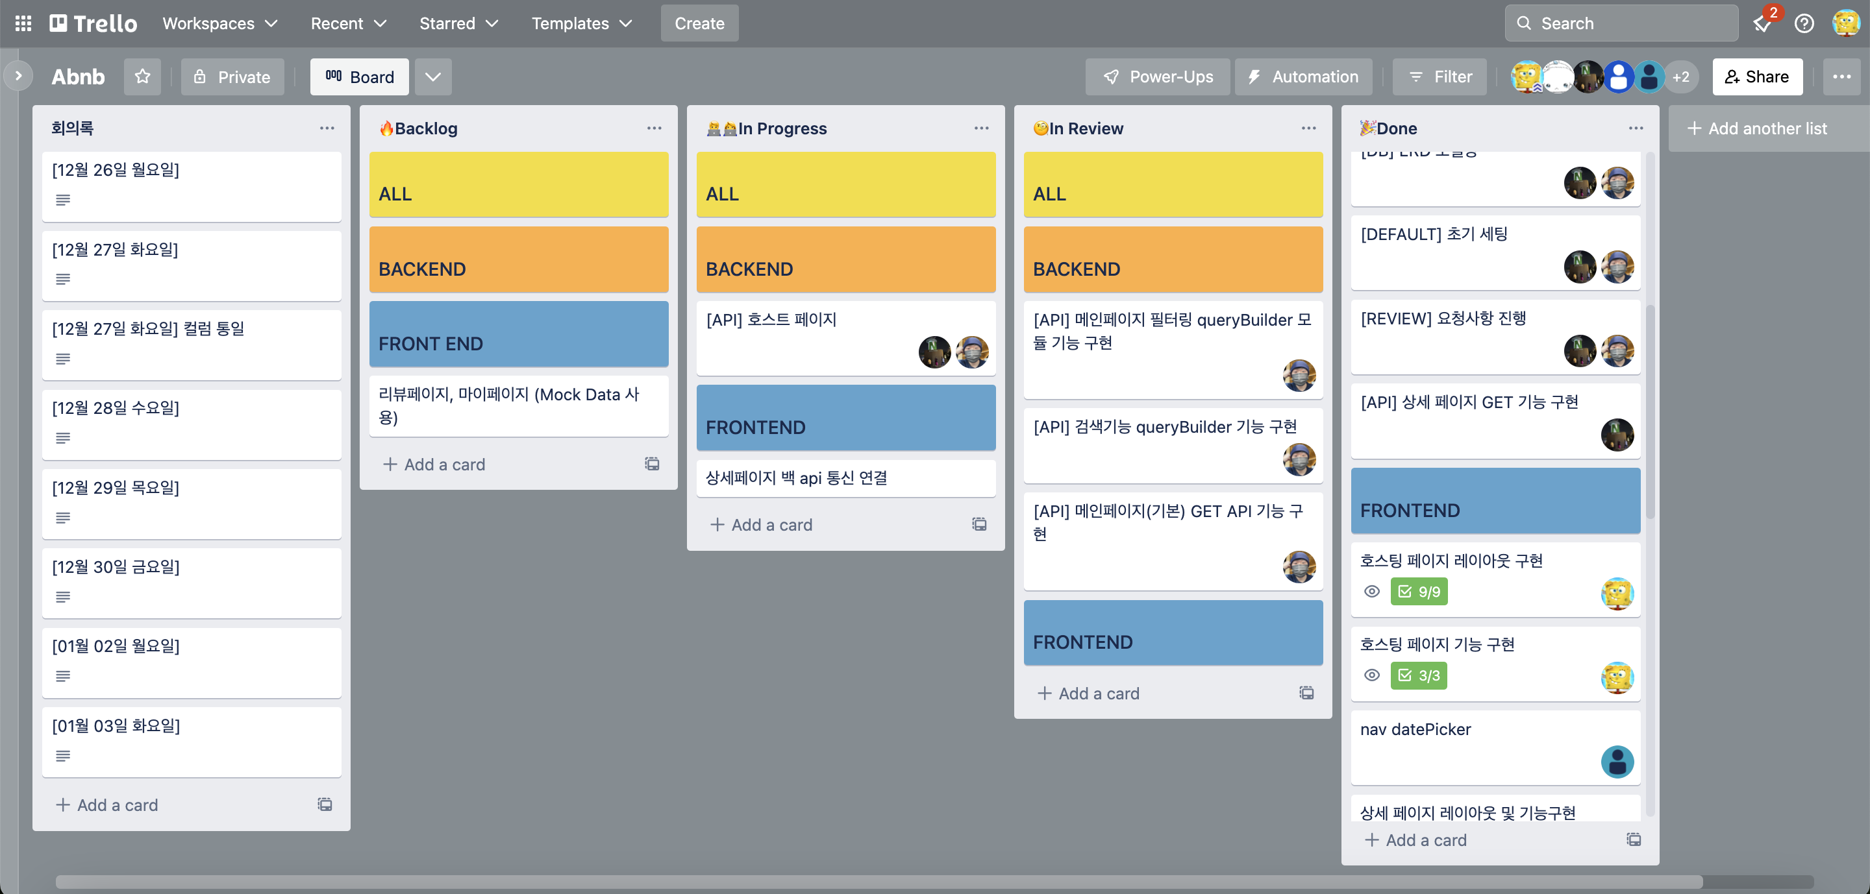1870x894 pixels.
Task: Star the Abnb board
Action: [142, 76]
